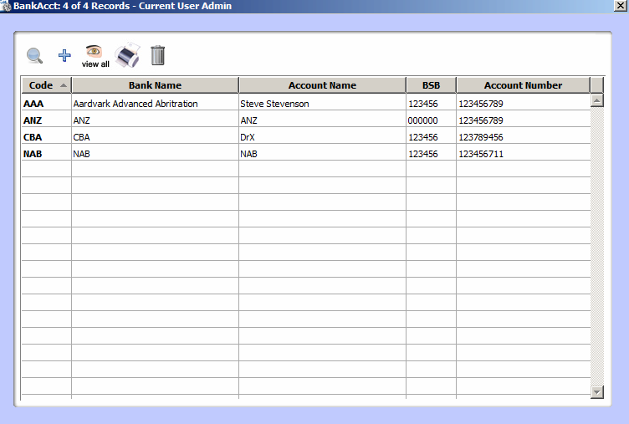Open the magnifying glass search tool

click(34, 55)
